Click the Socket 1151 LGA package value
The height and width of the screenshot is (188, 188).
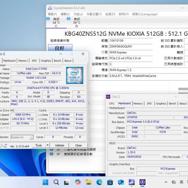point(36,78)
